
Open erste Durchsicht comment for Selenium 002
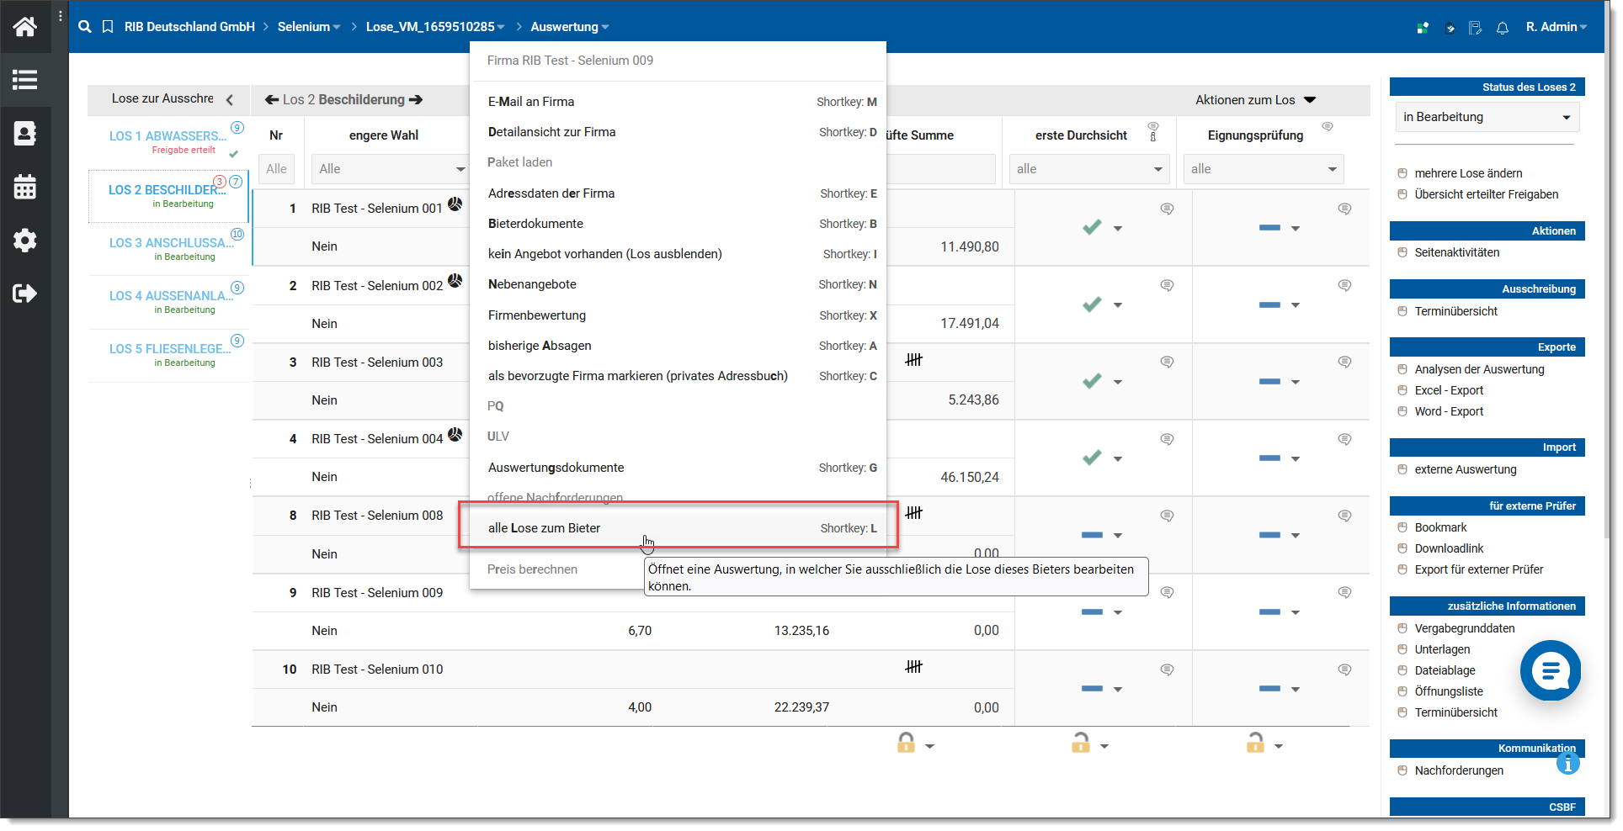tap(1167, 285)
